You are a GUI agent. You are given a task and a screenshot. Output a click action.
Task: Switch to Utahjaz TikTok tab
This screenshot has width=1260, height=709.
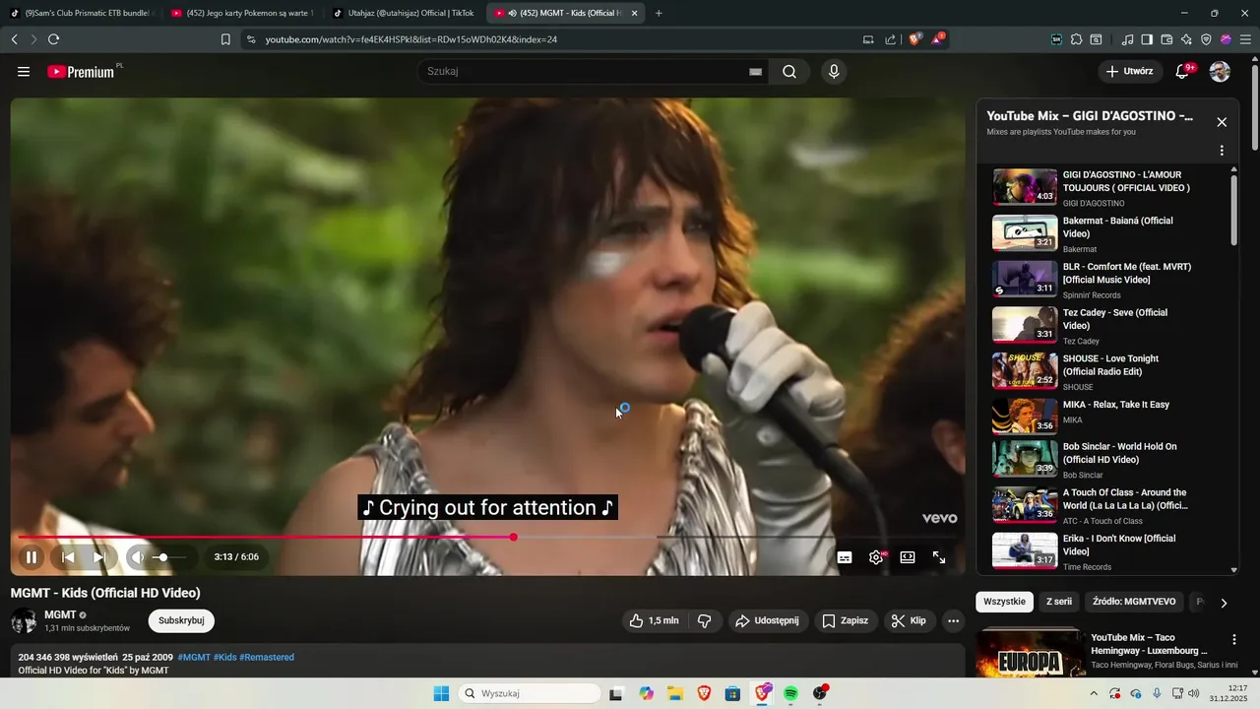click(404, 13)
